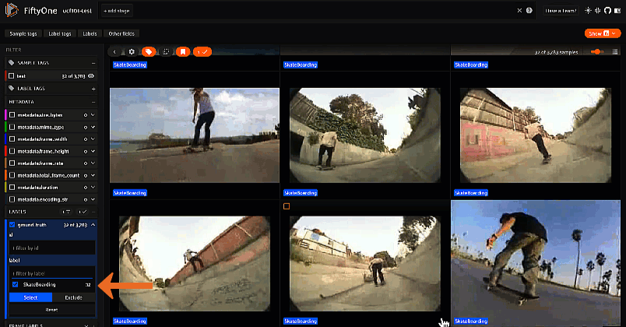Click the Reset filter button
The height and width of the screenshot is (327, 626).
click(52, 310)
